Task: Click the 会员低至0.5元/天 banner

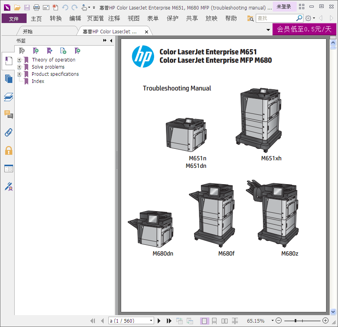Action: click(304, 29)
